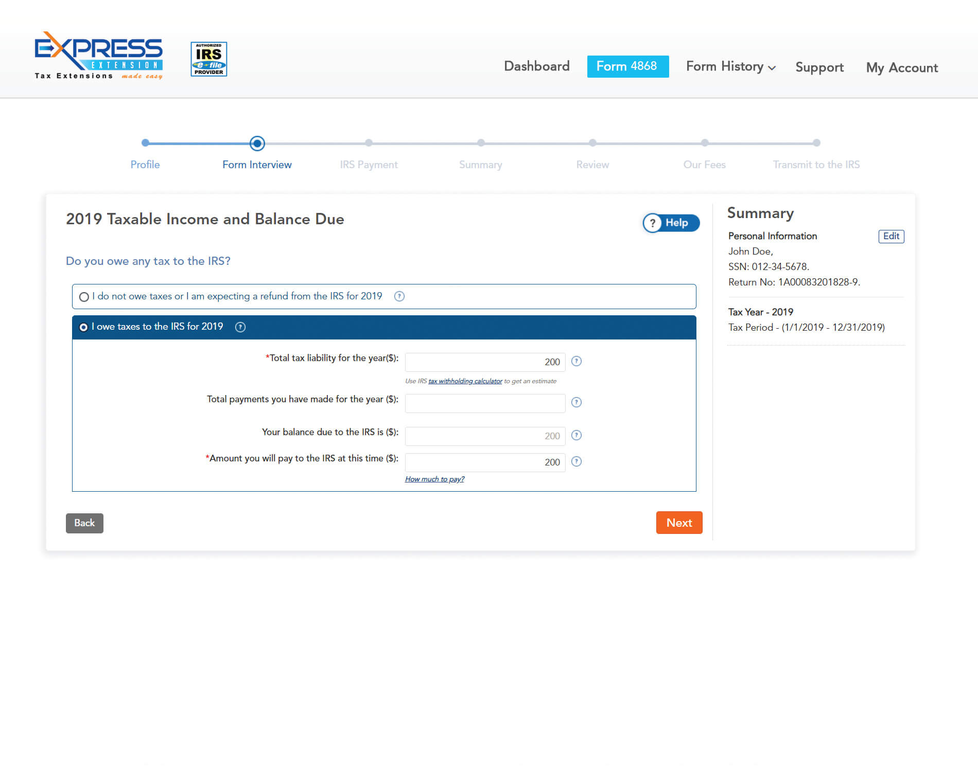
Task: Click the total payments input field
Action: [x=484, y=403]
